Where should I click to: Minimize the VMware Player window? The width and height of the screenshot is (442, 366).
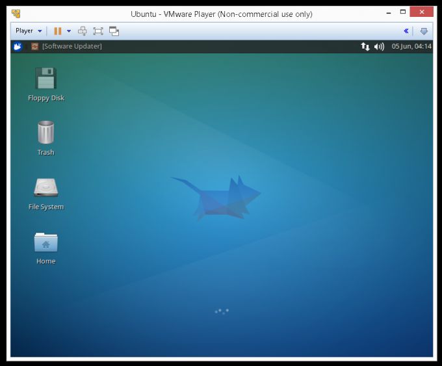tap(389, 13)
